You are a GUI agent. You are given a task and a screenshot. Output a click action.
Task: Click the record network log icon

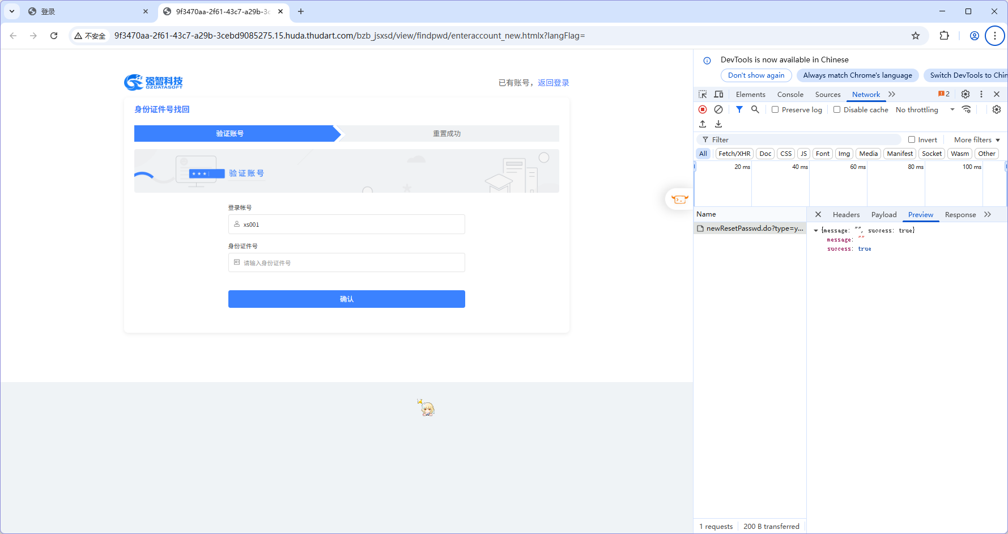tap(703, 109)
